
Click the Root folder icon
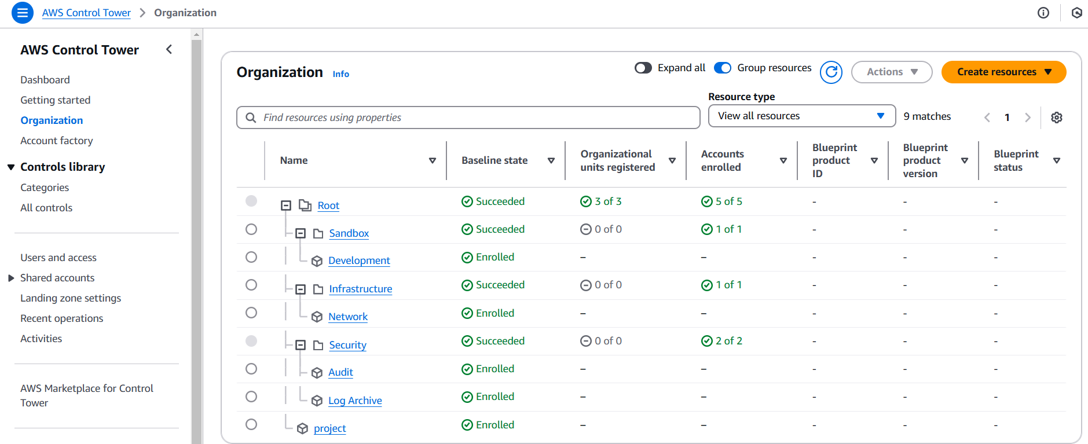pyautogui.click(x=305, y=206)
